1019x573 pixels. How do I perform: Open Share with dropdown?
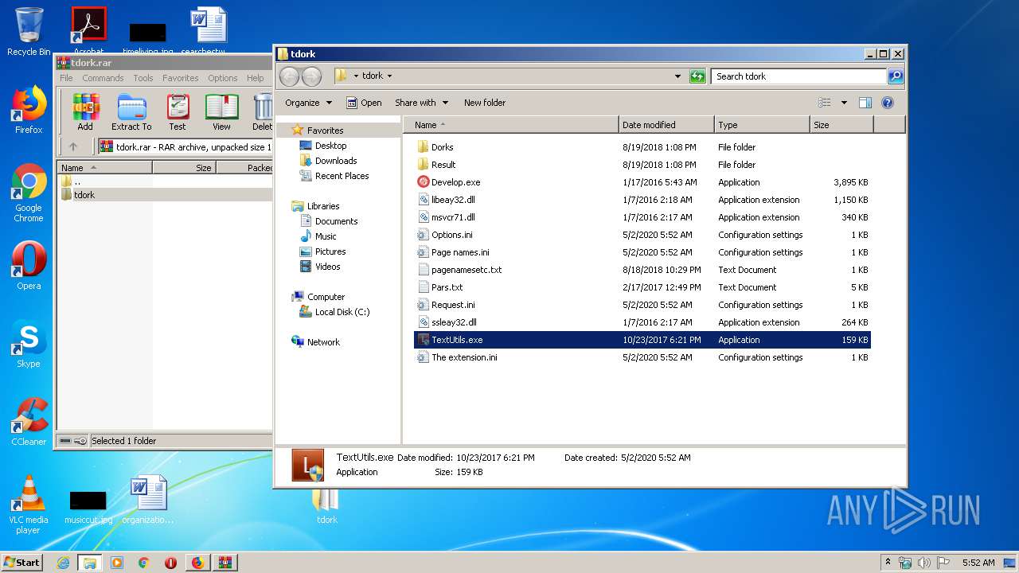click(421, 103)
